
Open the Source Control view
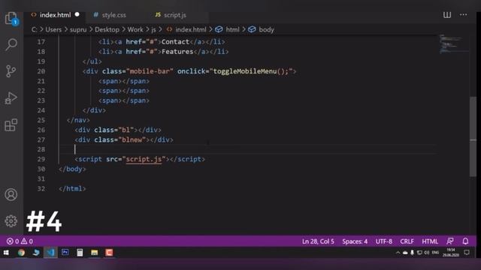coord(11,71)
